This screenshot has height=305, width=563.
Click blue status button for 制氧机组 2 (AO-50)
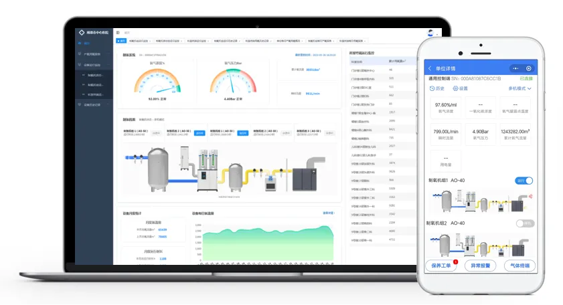coord(199,132)
